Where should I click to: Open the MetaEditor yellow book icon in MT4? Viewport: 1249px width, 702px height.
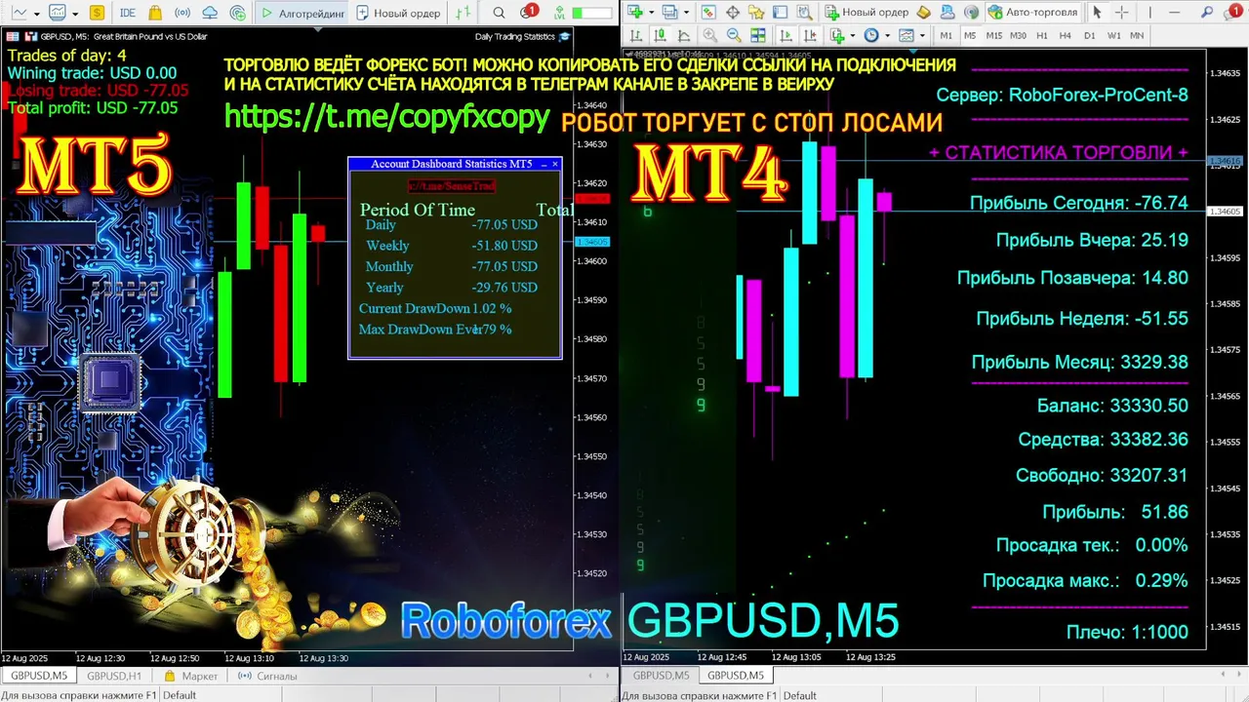(x=924, y=12)
